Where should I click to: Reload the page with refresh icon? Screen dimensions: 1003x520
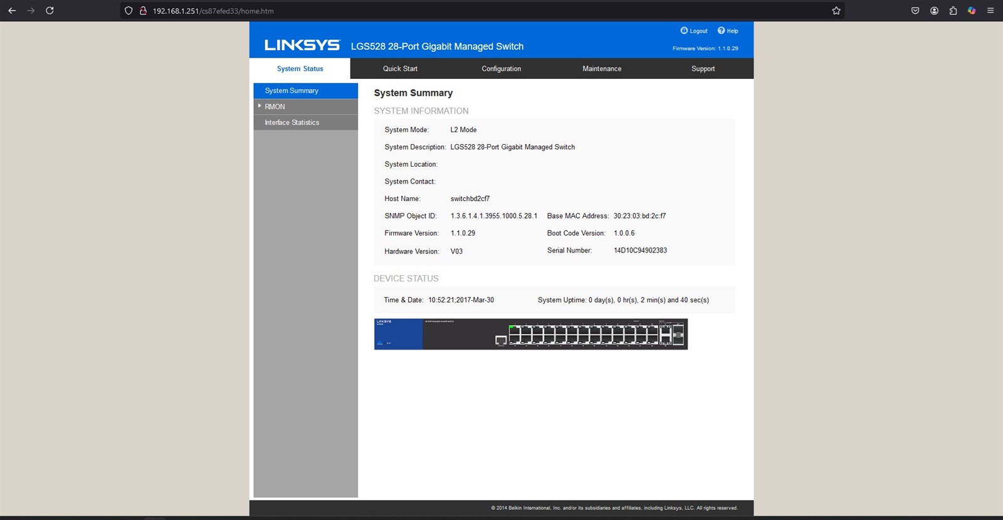(x=50, y=11)
